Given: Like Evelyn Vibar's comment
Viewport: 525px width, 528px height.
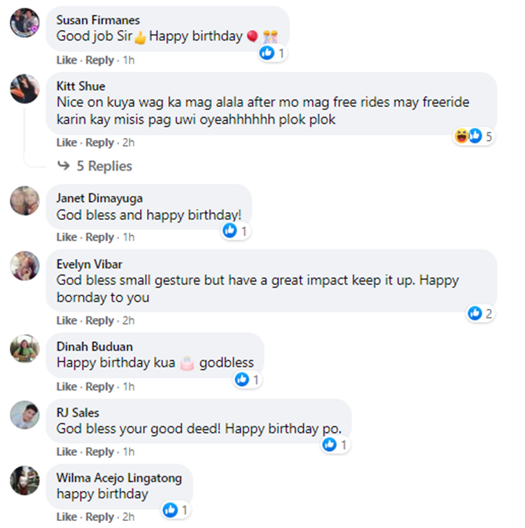Looking at the screenshot, I should (66, 320).
